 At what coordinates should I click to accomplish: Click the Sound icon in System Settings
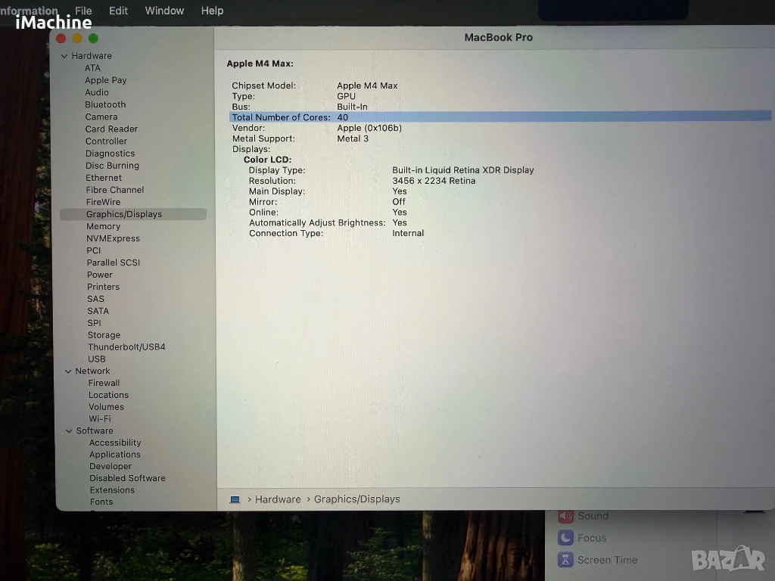click(565, 516)
